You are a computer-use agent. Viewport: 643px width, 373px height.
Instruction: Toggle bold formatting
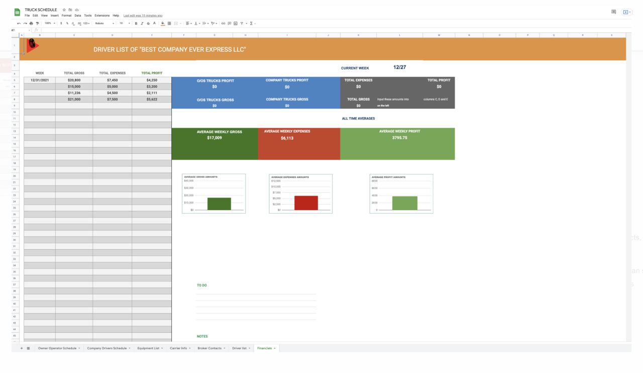(136, 23)
